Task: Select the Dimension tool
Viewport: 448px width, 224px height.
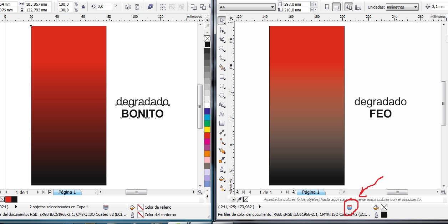Action: (222, 132)
